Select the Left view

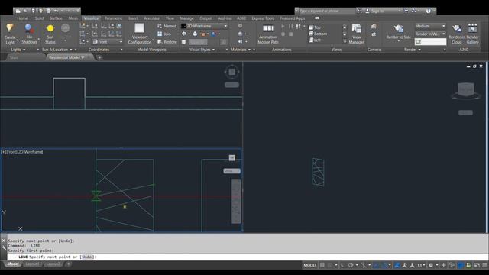tap(315, 40)
